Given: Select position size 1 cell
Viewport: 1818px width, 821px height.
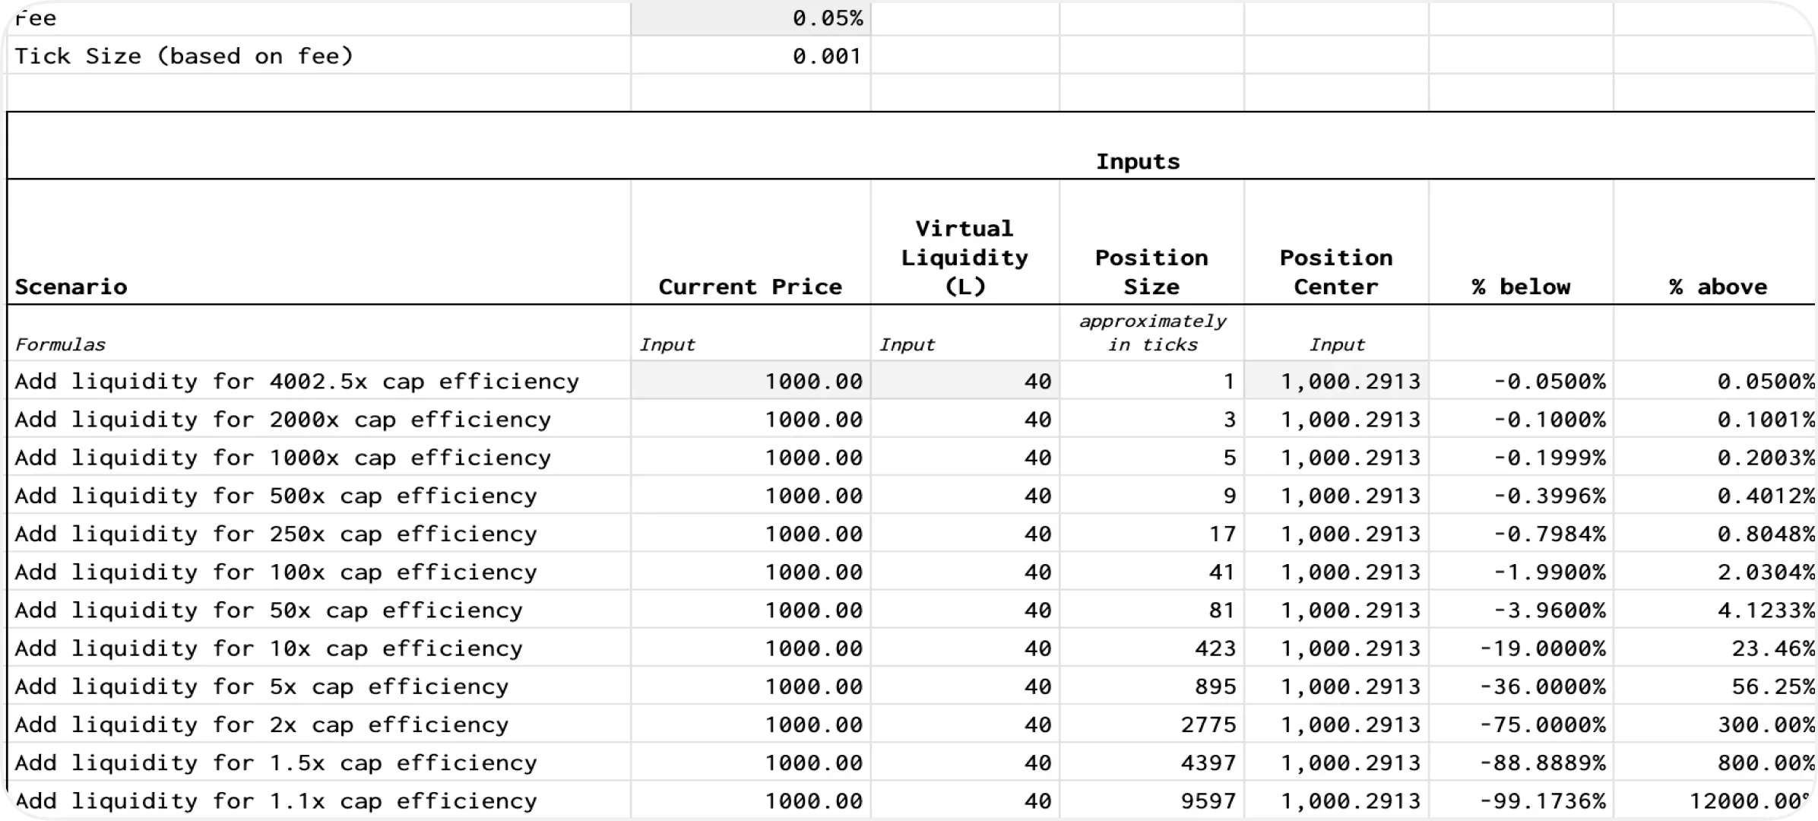Looking at the screenshot, I should tap(1152, 380).
